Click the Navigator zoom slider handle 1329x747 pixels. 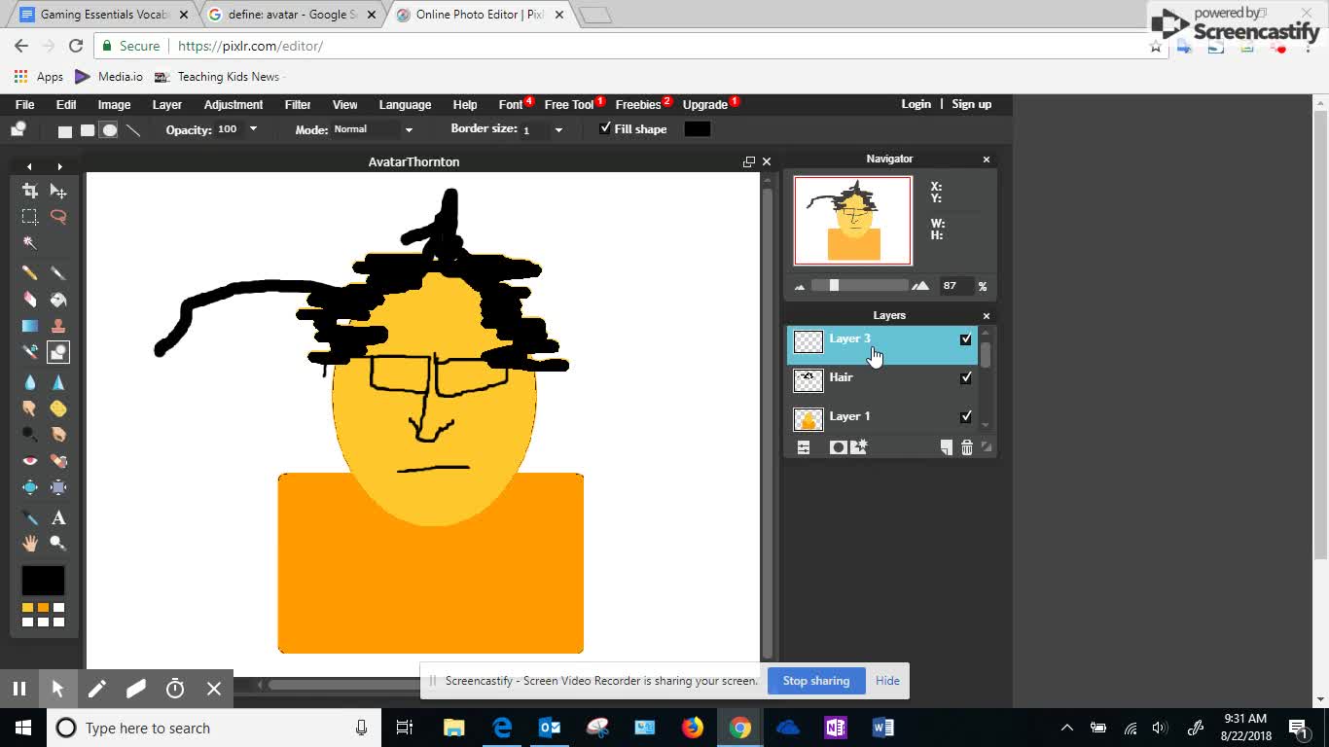(x=834, y=285)
